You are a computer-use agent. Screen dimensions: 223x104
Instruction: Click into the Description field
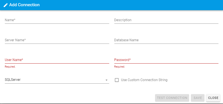coord(166,20)
